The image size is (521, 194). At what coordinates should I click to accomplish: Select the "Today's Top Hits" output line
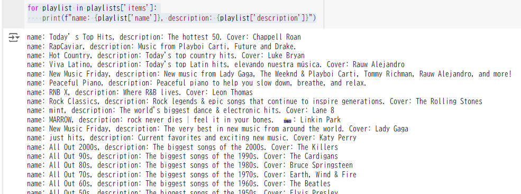tap(164, 37)
